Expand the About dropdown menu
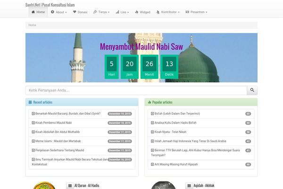Screen dimensions: 283x189 tap(59, 12)
